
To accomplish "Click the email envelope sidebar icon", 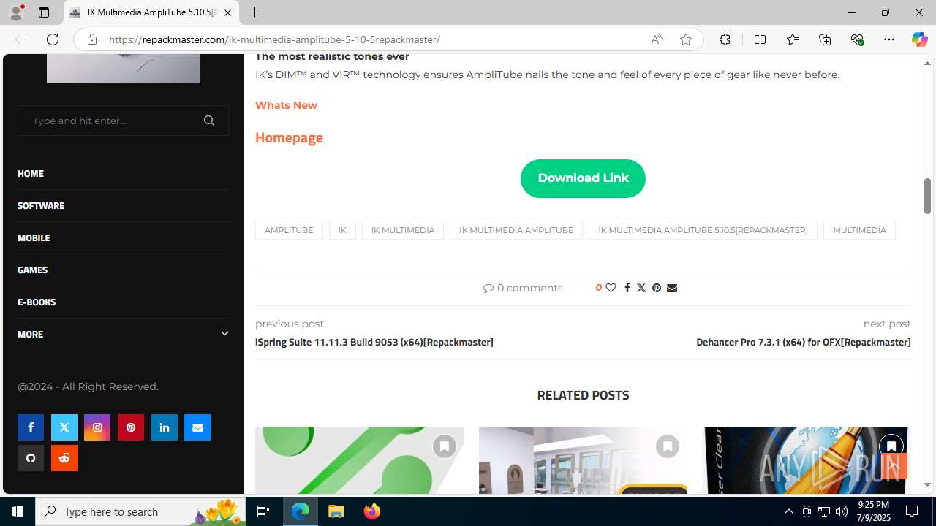I will coord(197,427).
